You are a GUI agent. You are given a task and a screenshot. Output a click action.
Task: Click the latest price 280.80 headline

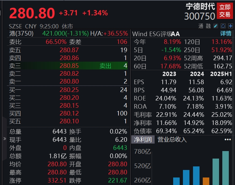pos(32,13)
